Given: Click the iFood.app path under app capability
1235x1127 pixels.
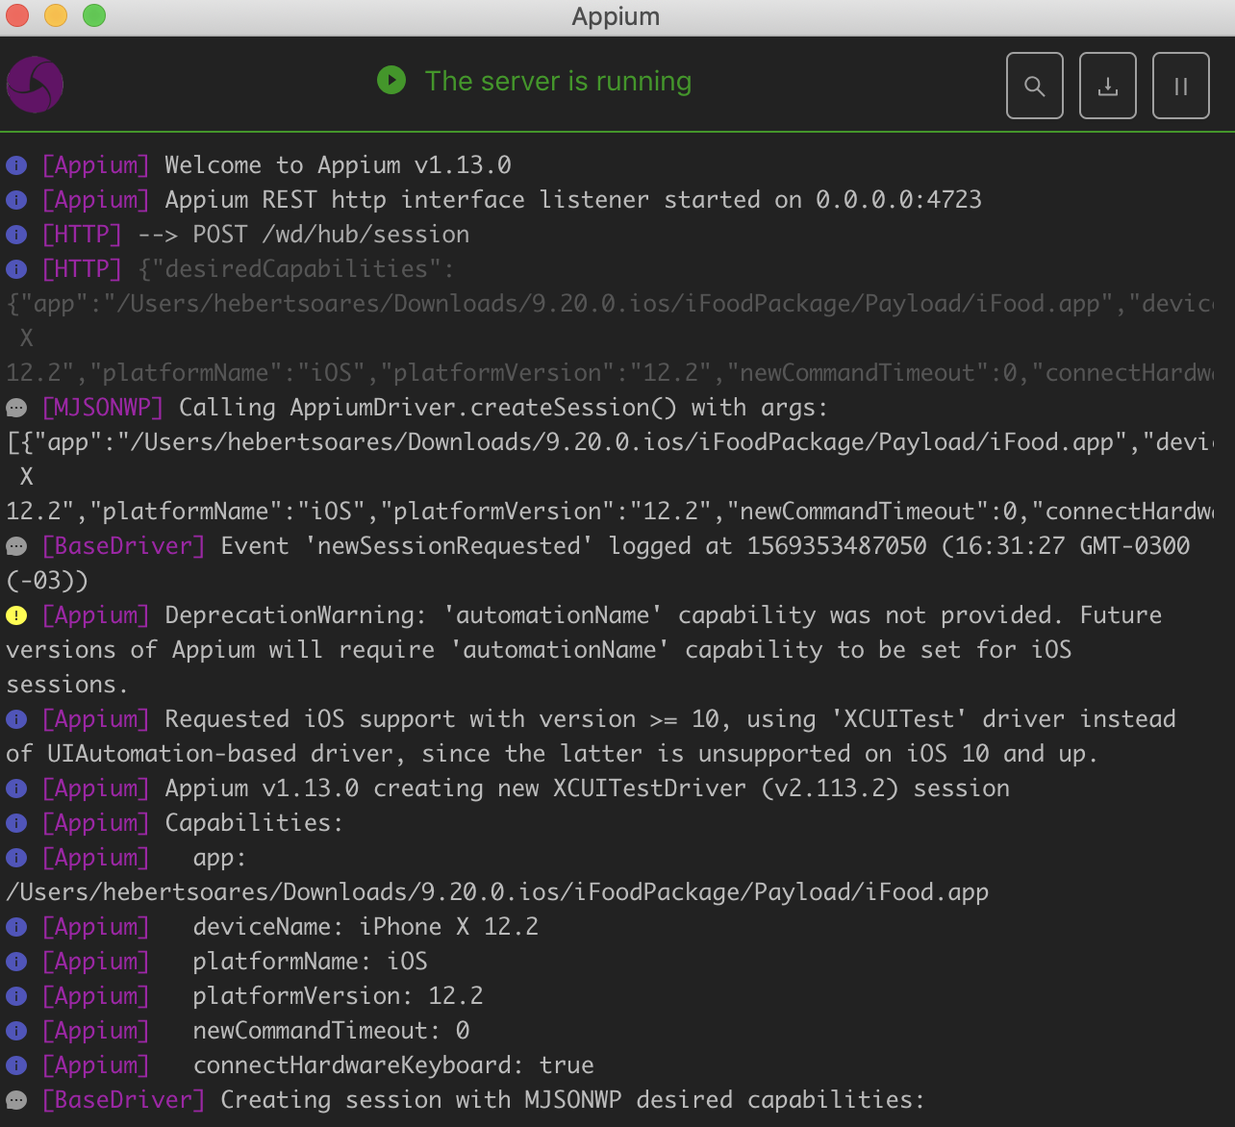Looking at the screenshot, I should [x=497, y=892].
